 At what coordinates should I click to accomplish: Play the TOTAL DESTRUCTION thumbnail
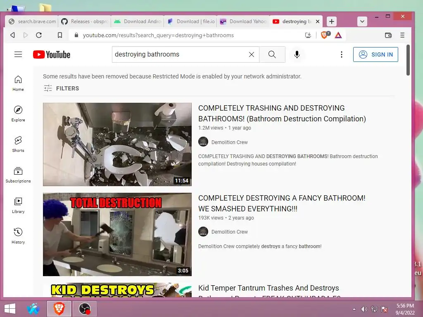(117, 234)
